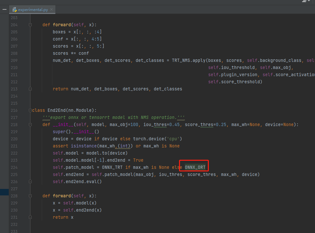Image resolution: width=315 pixels, height=233 pixels.
Task: Click the hide panel minus icon
Action: point(5,9)
